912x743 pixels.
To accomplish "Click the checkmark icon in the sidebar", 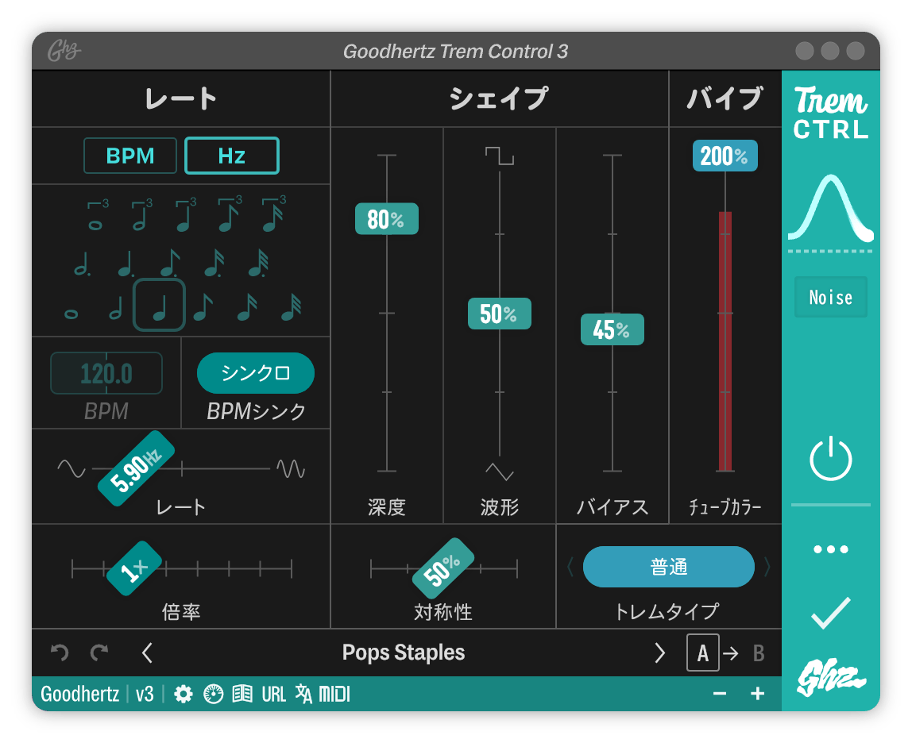I will click(x=831, y=613).
